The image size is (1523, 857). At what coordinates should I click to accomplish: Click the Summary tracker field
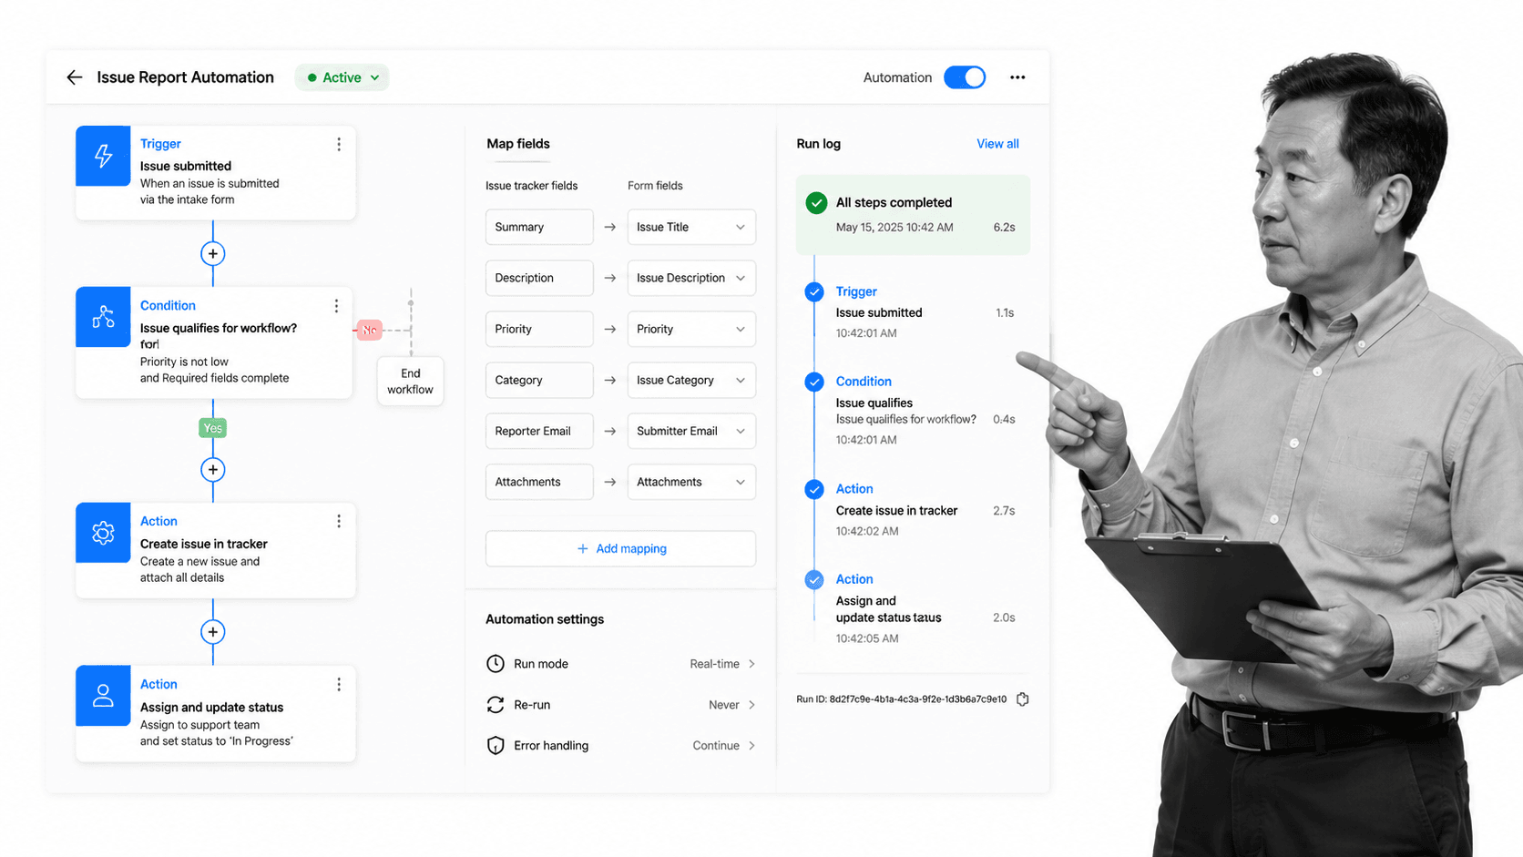coord(539,228)
